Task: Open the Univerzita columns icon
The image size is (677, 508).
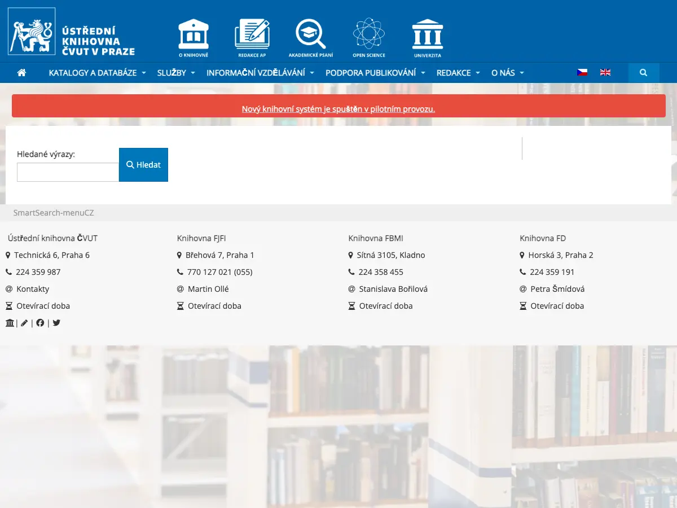Action: (x=428, y=38)
